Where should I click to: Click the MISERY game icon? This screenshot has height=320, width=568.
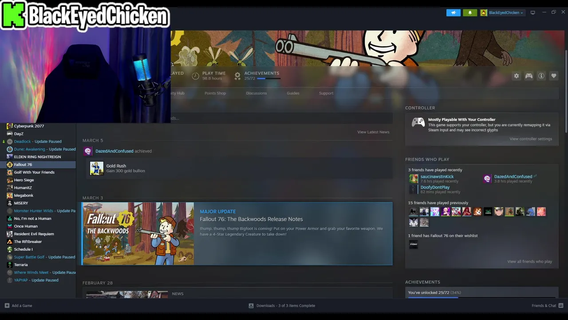10,203
